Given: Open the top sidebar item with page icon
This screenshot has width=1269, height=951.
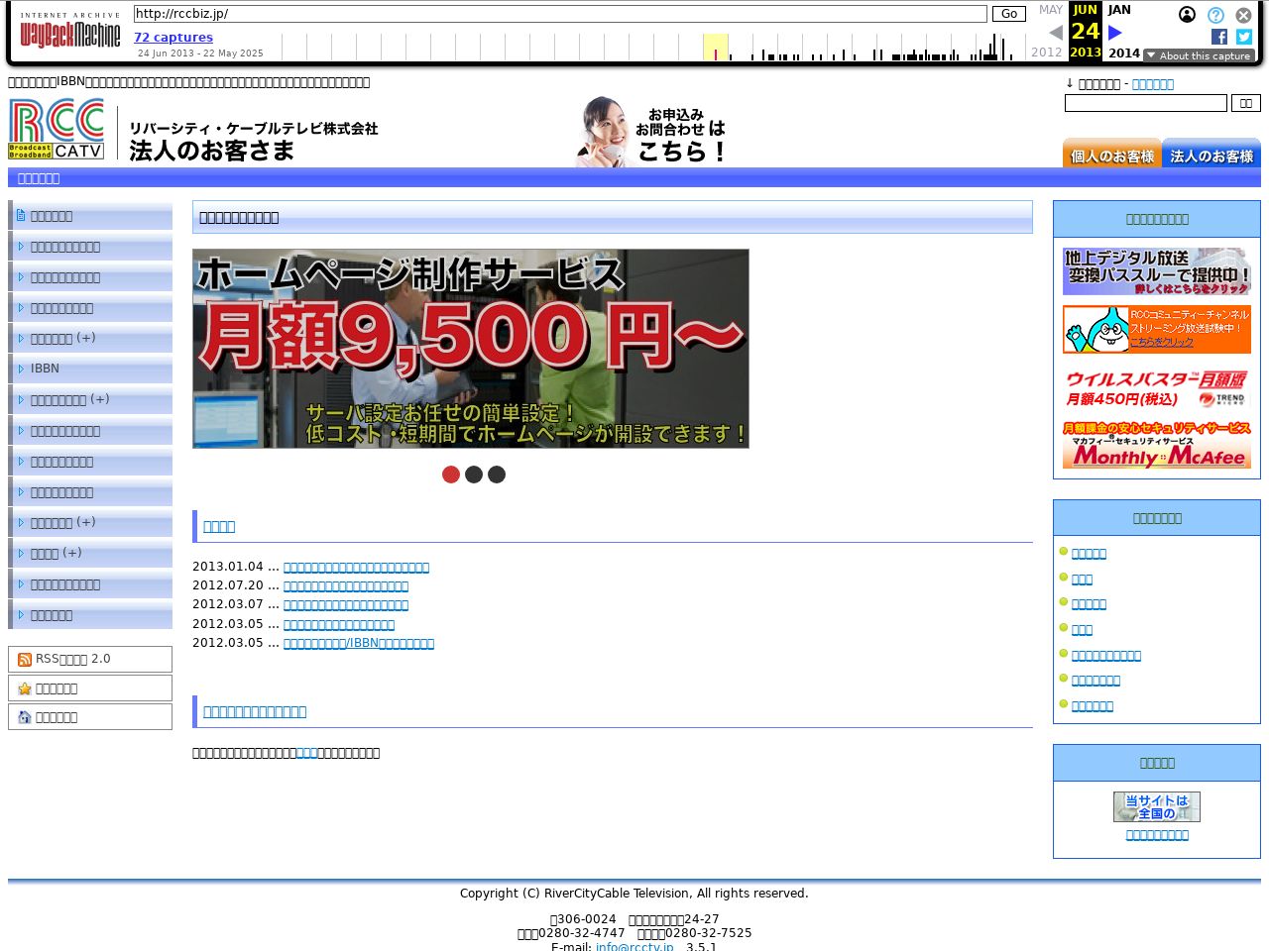Looking at the screenshot, I should pos(90,215).
